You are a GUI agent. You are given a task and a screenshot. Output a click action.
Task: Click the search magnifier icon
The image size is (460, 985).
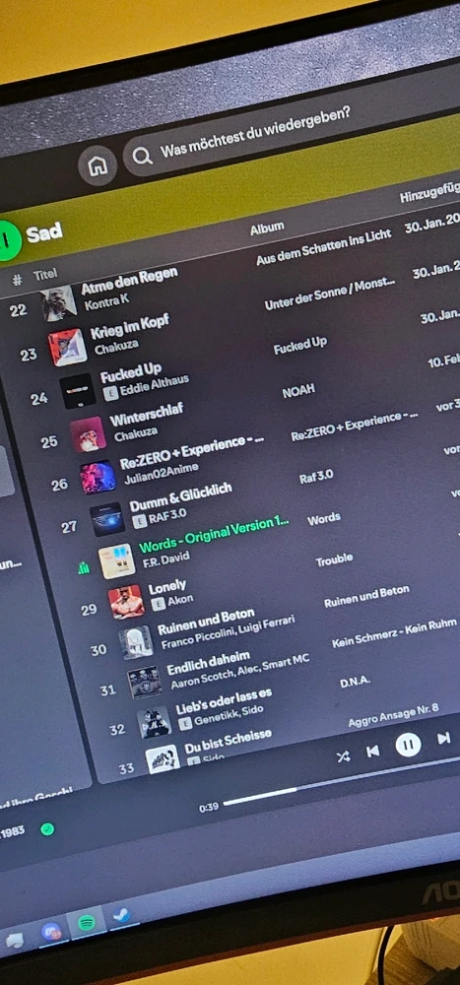point(142,156)
